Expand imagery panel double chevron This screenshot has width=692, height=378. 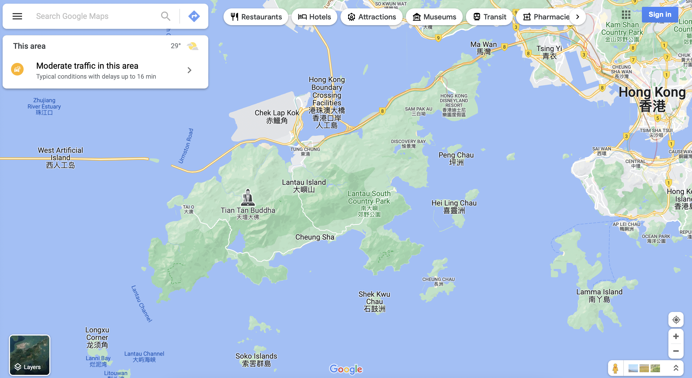coord(676,368)
